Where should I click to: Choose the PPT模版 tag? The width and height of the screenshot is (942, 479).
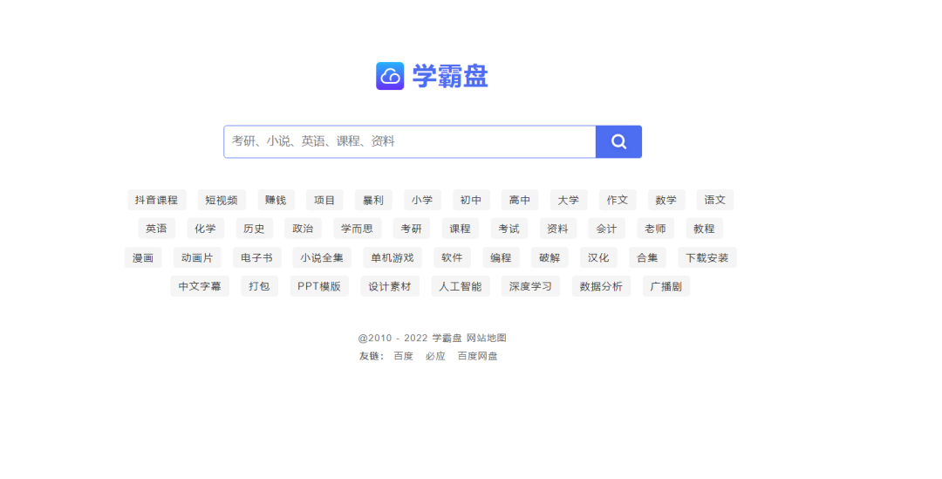coord(319,287)
